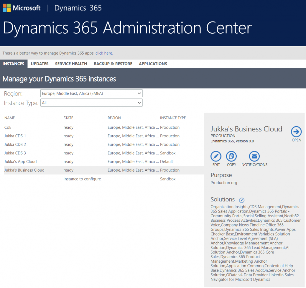
Task: Open the Instance Type dropdown
Action: tap(91, 103)
